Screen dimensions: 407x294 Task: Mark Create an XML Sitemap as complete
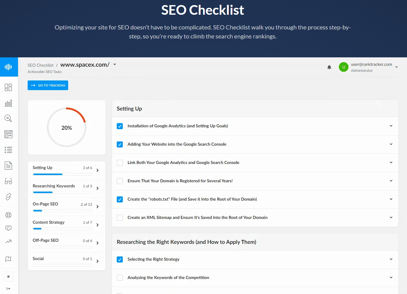(120, 217)
